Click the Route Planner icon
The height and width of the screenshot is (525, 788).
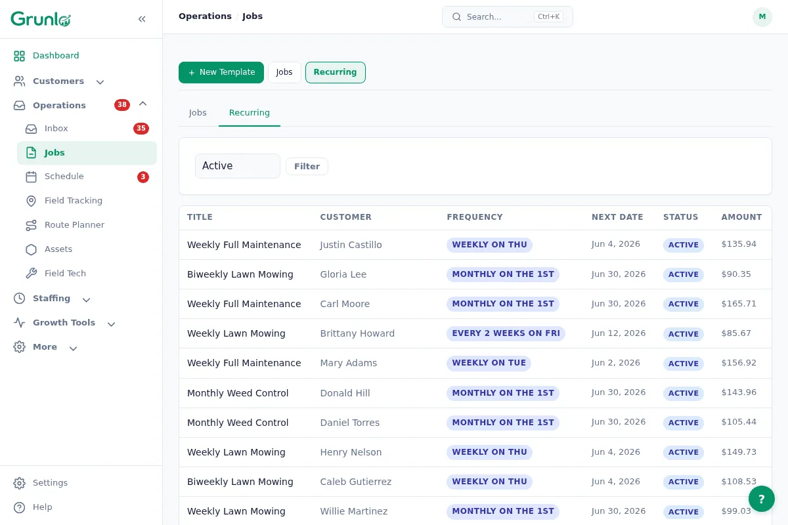(x=31, y=225)
